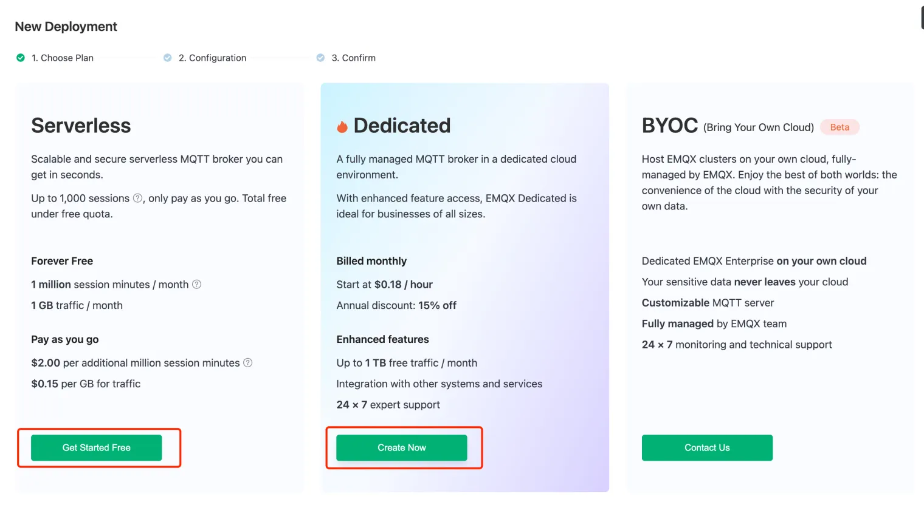Select the 1. Choose Plan step
The width and height of the screenshot is (924, 505).
[63, 58]
